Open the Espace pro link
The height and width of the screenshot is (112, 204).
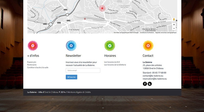32,62
